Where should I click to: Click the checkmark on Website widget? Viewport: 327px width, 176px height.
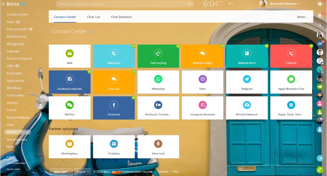click(222, 46)
